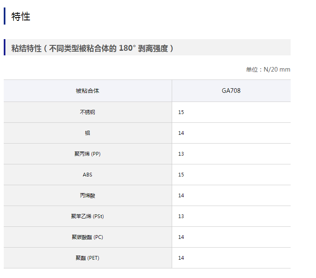Screen dimensions: 316x278
Task: Select the value 14 for 丙烯酸
Action: pos(181,196)
